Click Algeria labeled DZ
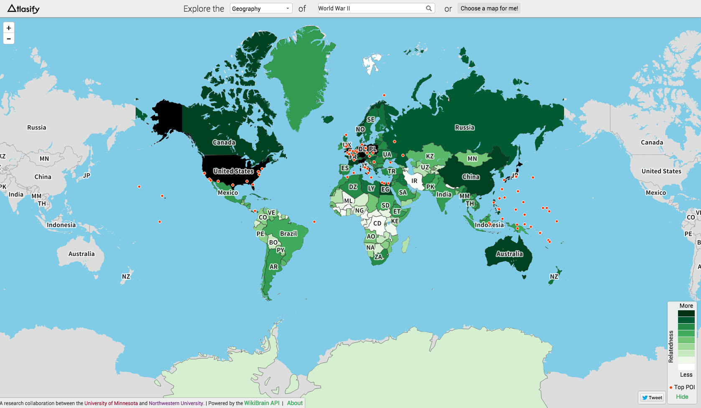The width and height of the screenshot is (701, 408). (353, 187)
